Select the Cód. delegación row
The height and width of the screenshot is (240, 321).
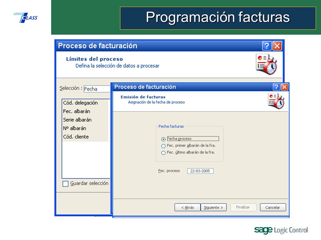tap(85, 103)
